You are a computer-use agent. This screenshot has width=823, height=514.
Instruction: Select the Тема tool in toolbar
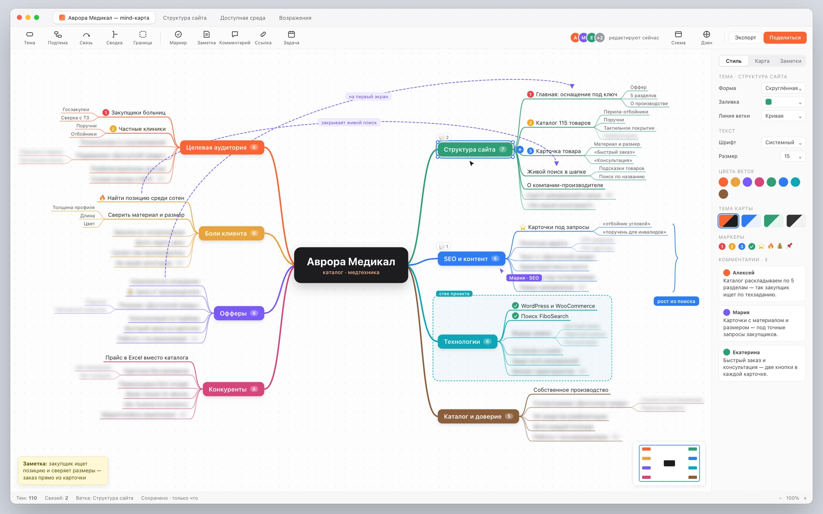click(30, 38)
